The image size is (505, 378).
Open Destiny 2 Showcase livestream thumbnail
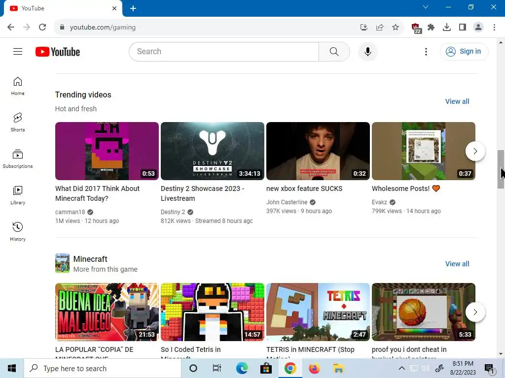click(212, 151)
